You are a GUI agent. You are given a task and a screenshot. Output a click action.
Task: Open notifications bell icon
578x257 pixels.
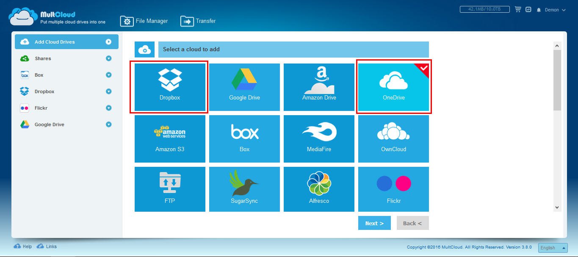539,10
